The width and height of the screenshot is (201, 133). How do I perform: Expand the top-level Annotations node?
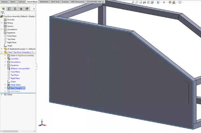(x=2, y=30)
